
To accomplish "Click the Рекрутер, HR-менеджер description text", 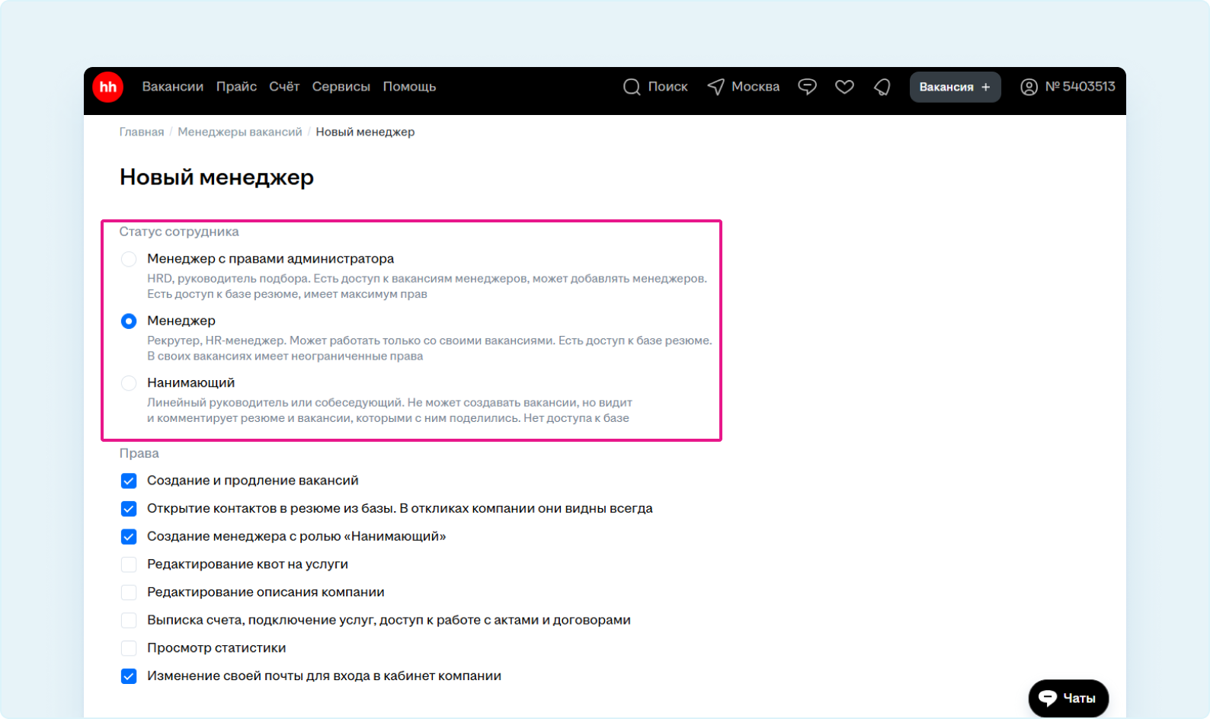I will tap(430, 348).
